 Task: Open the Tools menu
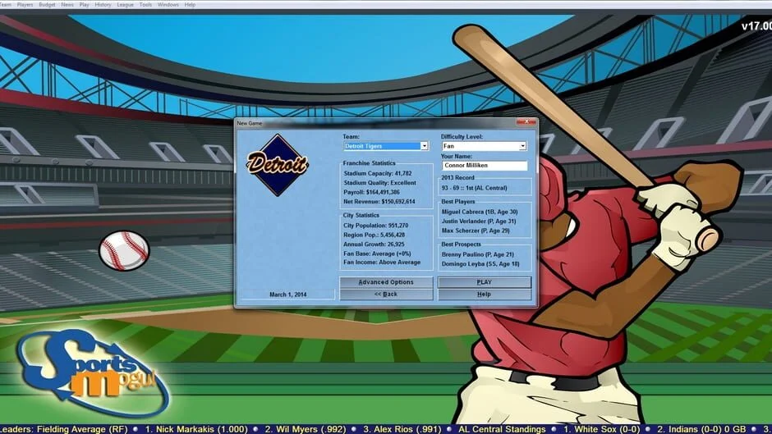(x=145, y=4)
